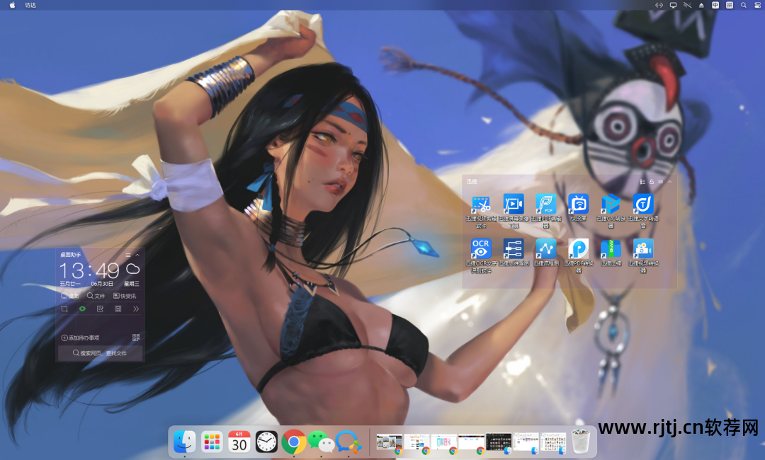Screen dimensions: 765x460
Task: Click the QR code icon in 桌面助手
Action: point(135,338)
